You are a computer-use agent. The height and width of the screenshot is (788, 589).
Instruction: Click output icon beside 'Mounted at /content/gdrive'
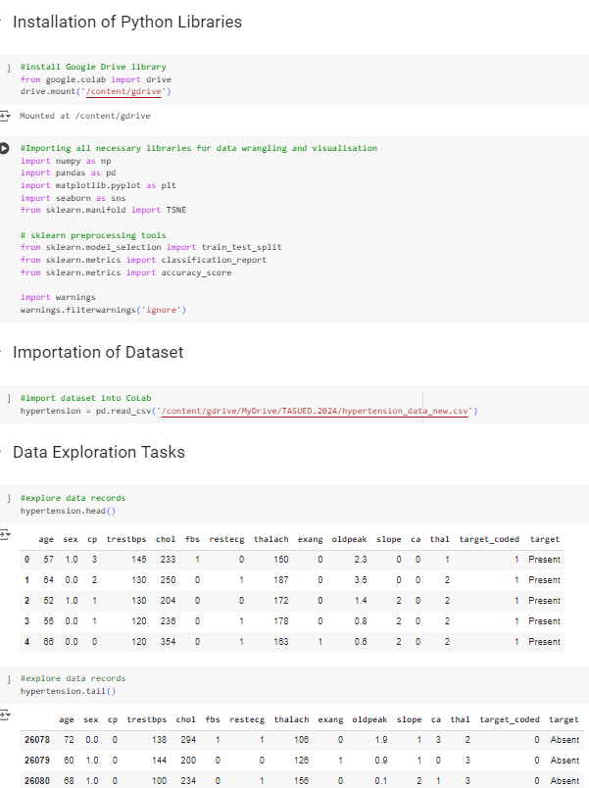click(4, 116)
